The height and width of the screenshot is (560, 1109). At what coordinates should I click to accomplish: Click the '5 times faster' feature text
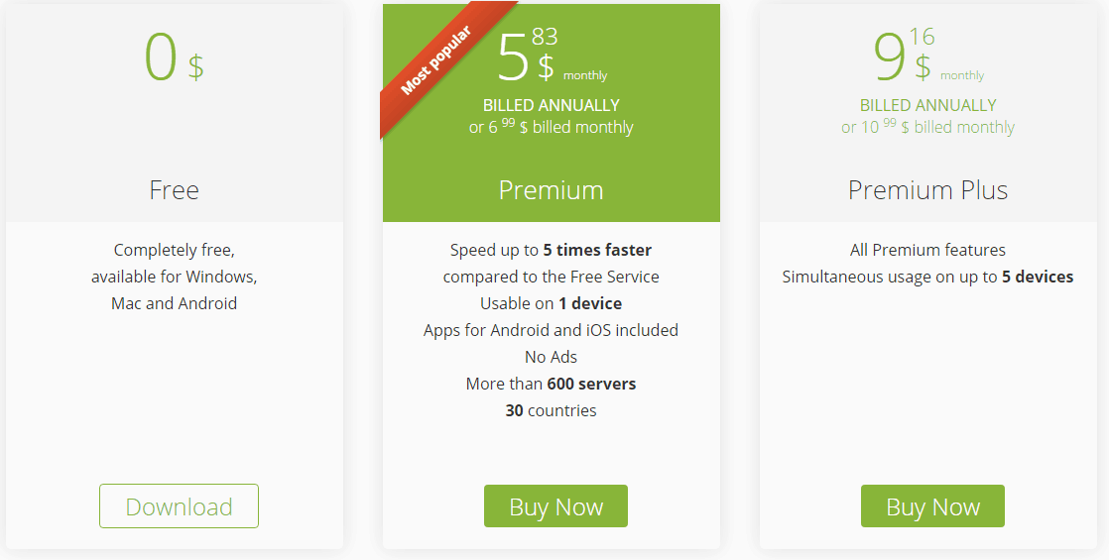point(597,251)
